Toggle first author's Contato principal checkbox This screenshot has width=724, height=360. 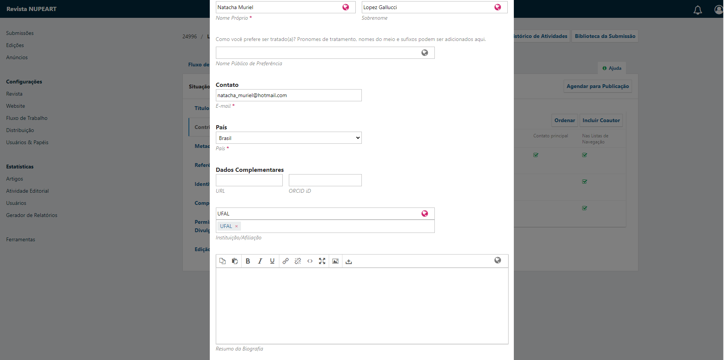coord(536,155)
